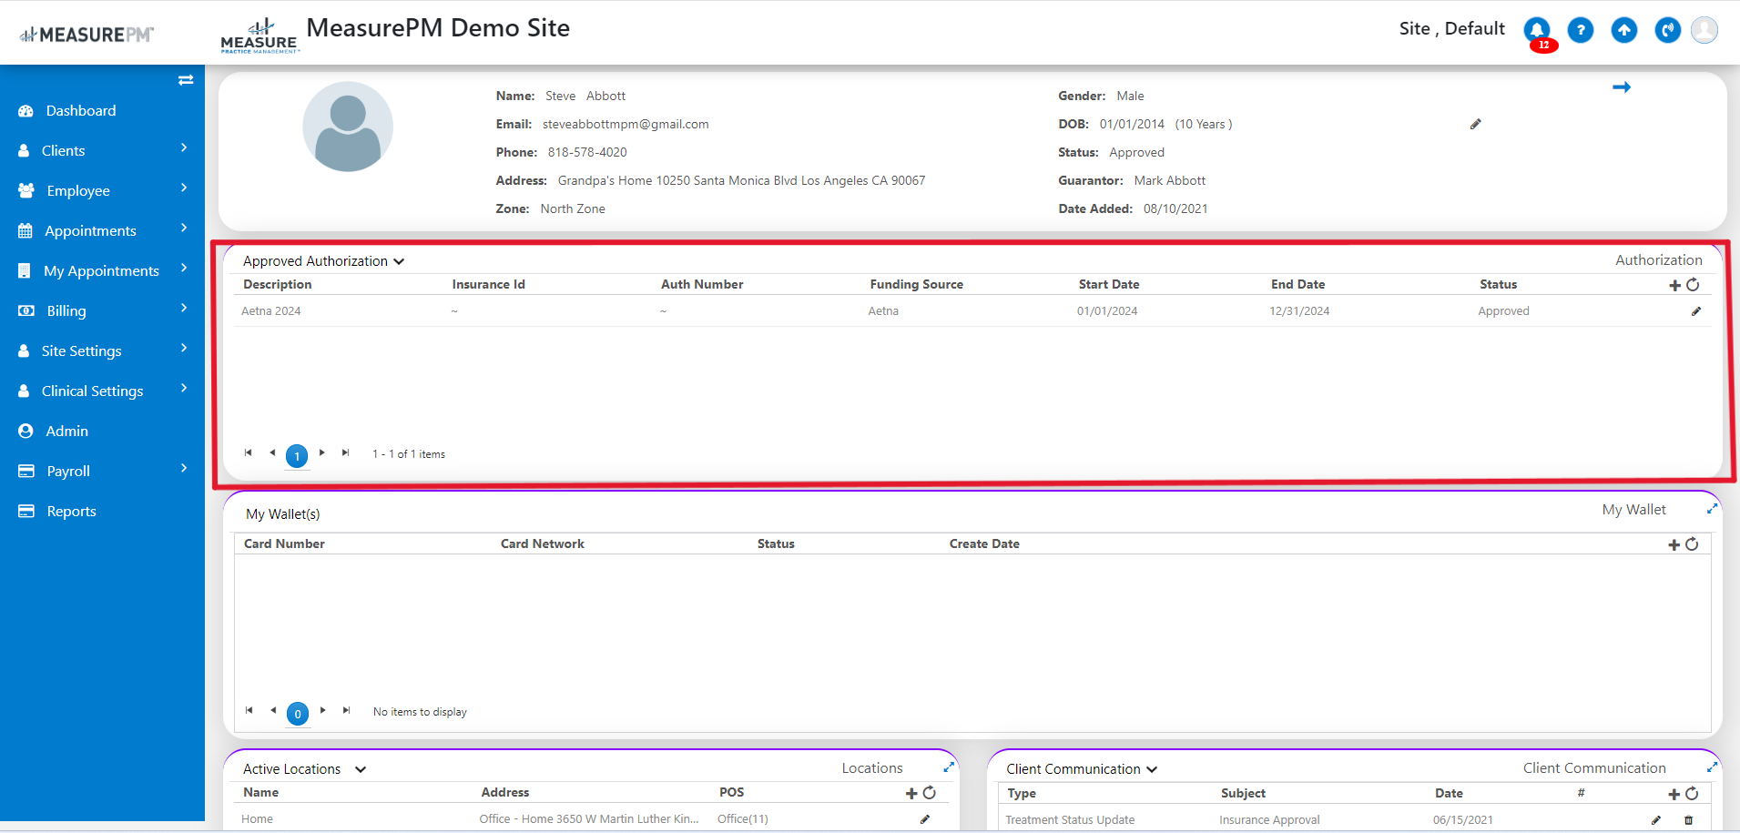Viewport: 1740px width, 833px height.
Task: Go to last page of Authorization table
Action: point(346,452)
